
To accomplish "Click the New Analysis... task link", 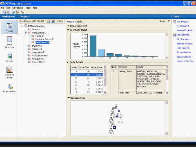I will coord(183,35).
